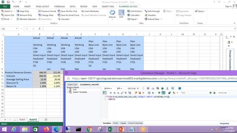Select the Average Selling Price row label
This screenshot has width=237, height=133.
(19, 79)
